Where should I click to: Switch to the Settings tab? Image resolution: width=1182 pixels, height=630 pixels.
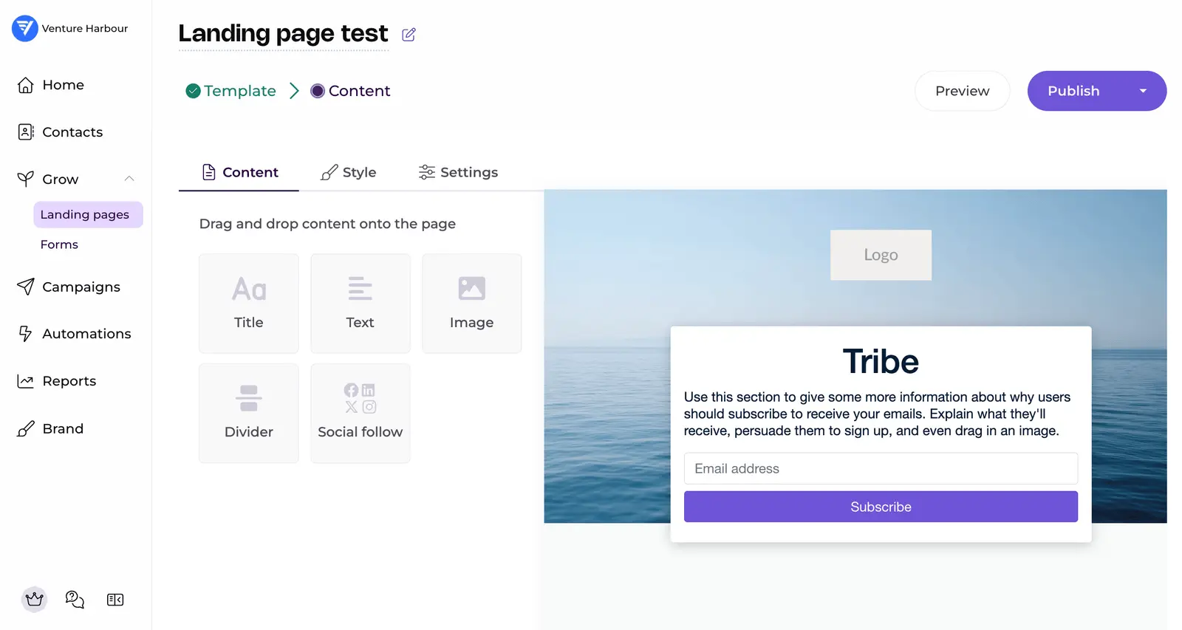[x=458, y=172]
